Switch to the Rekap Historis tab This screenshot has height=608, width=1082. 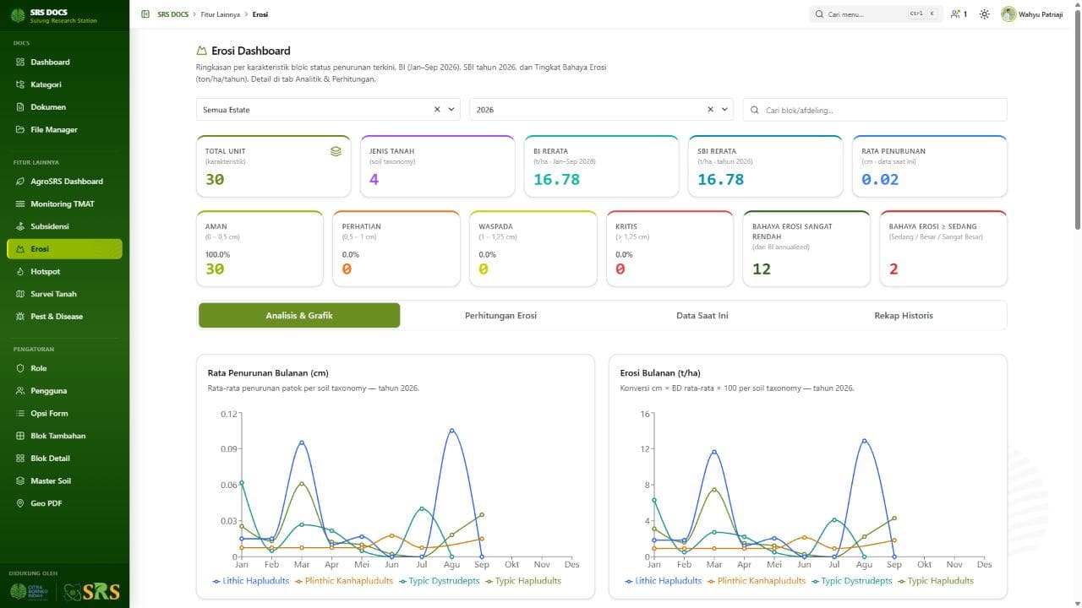point(904,315)
